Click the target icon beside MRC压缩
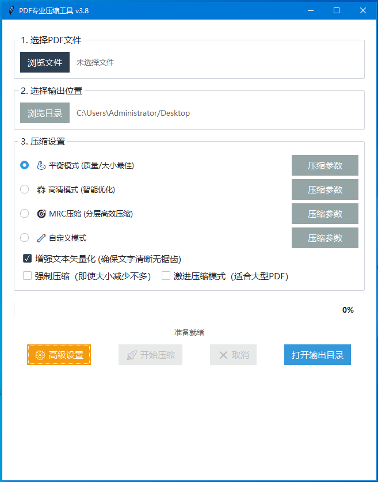This screenshot has width=378, height=482. pyautogui.click(x=41, y=214)
